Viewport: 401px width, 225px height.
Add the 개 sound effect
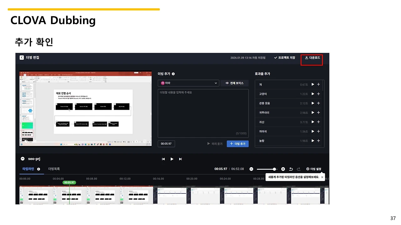[x=318, y=84]
